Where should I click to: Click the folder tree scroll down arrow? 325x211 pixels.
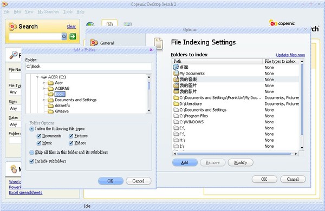pyautogui.click(x=149, y=111)
